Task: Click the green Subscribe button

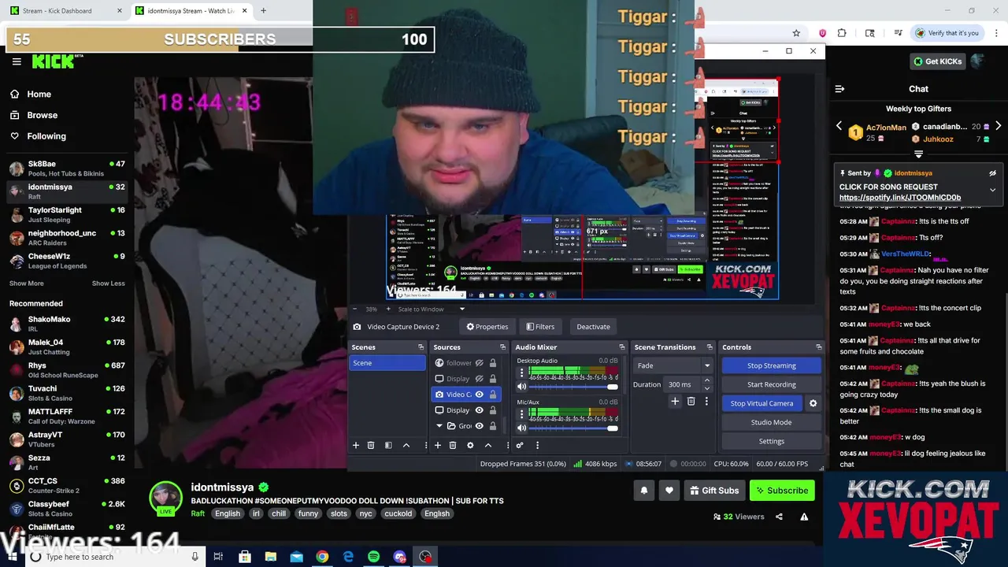Action: [x=782, y=491]
